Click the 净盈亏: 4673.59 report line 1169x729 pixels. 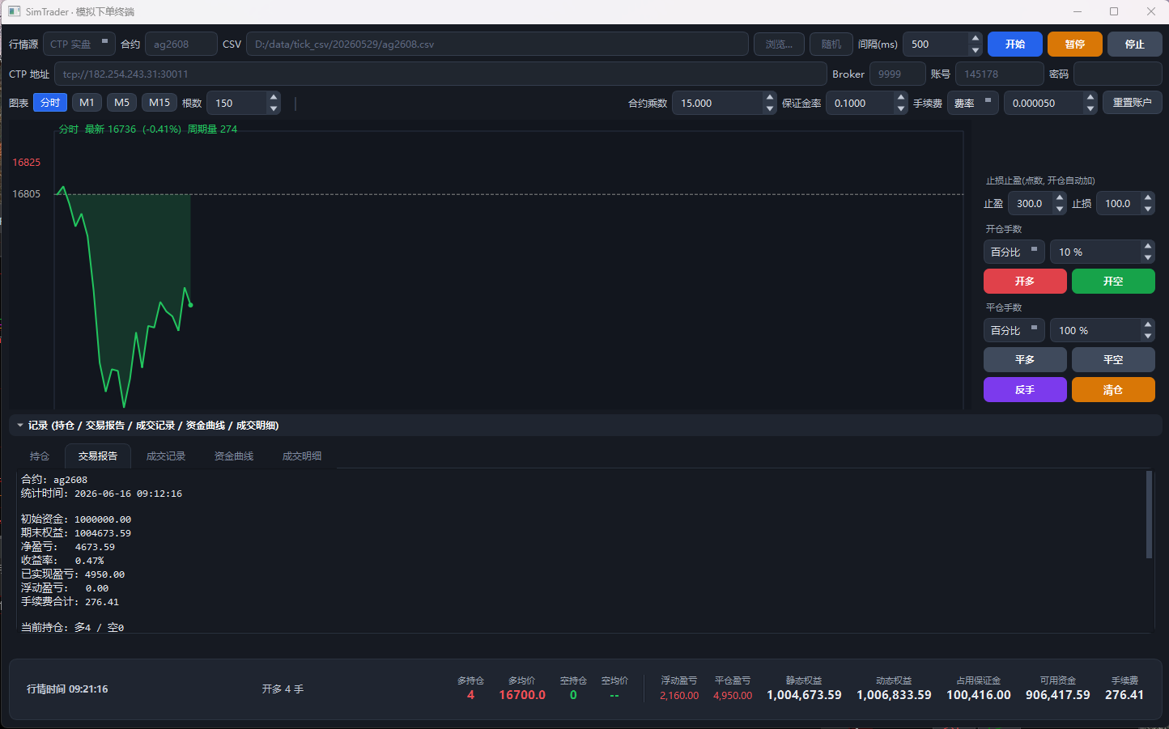pos(68,547)
